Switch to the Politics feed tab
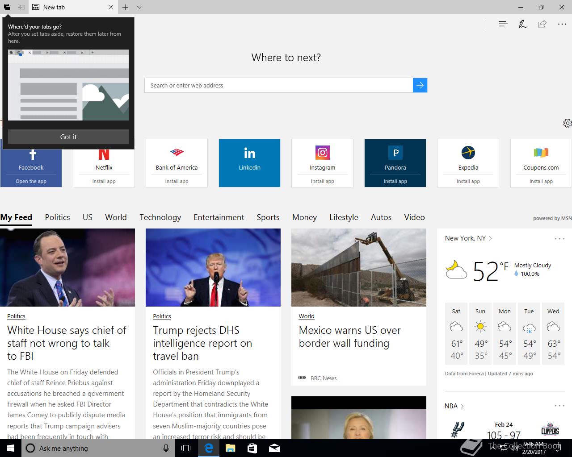The image size is (572, 457). [x=57, y=217]
